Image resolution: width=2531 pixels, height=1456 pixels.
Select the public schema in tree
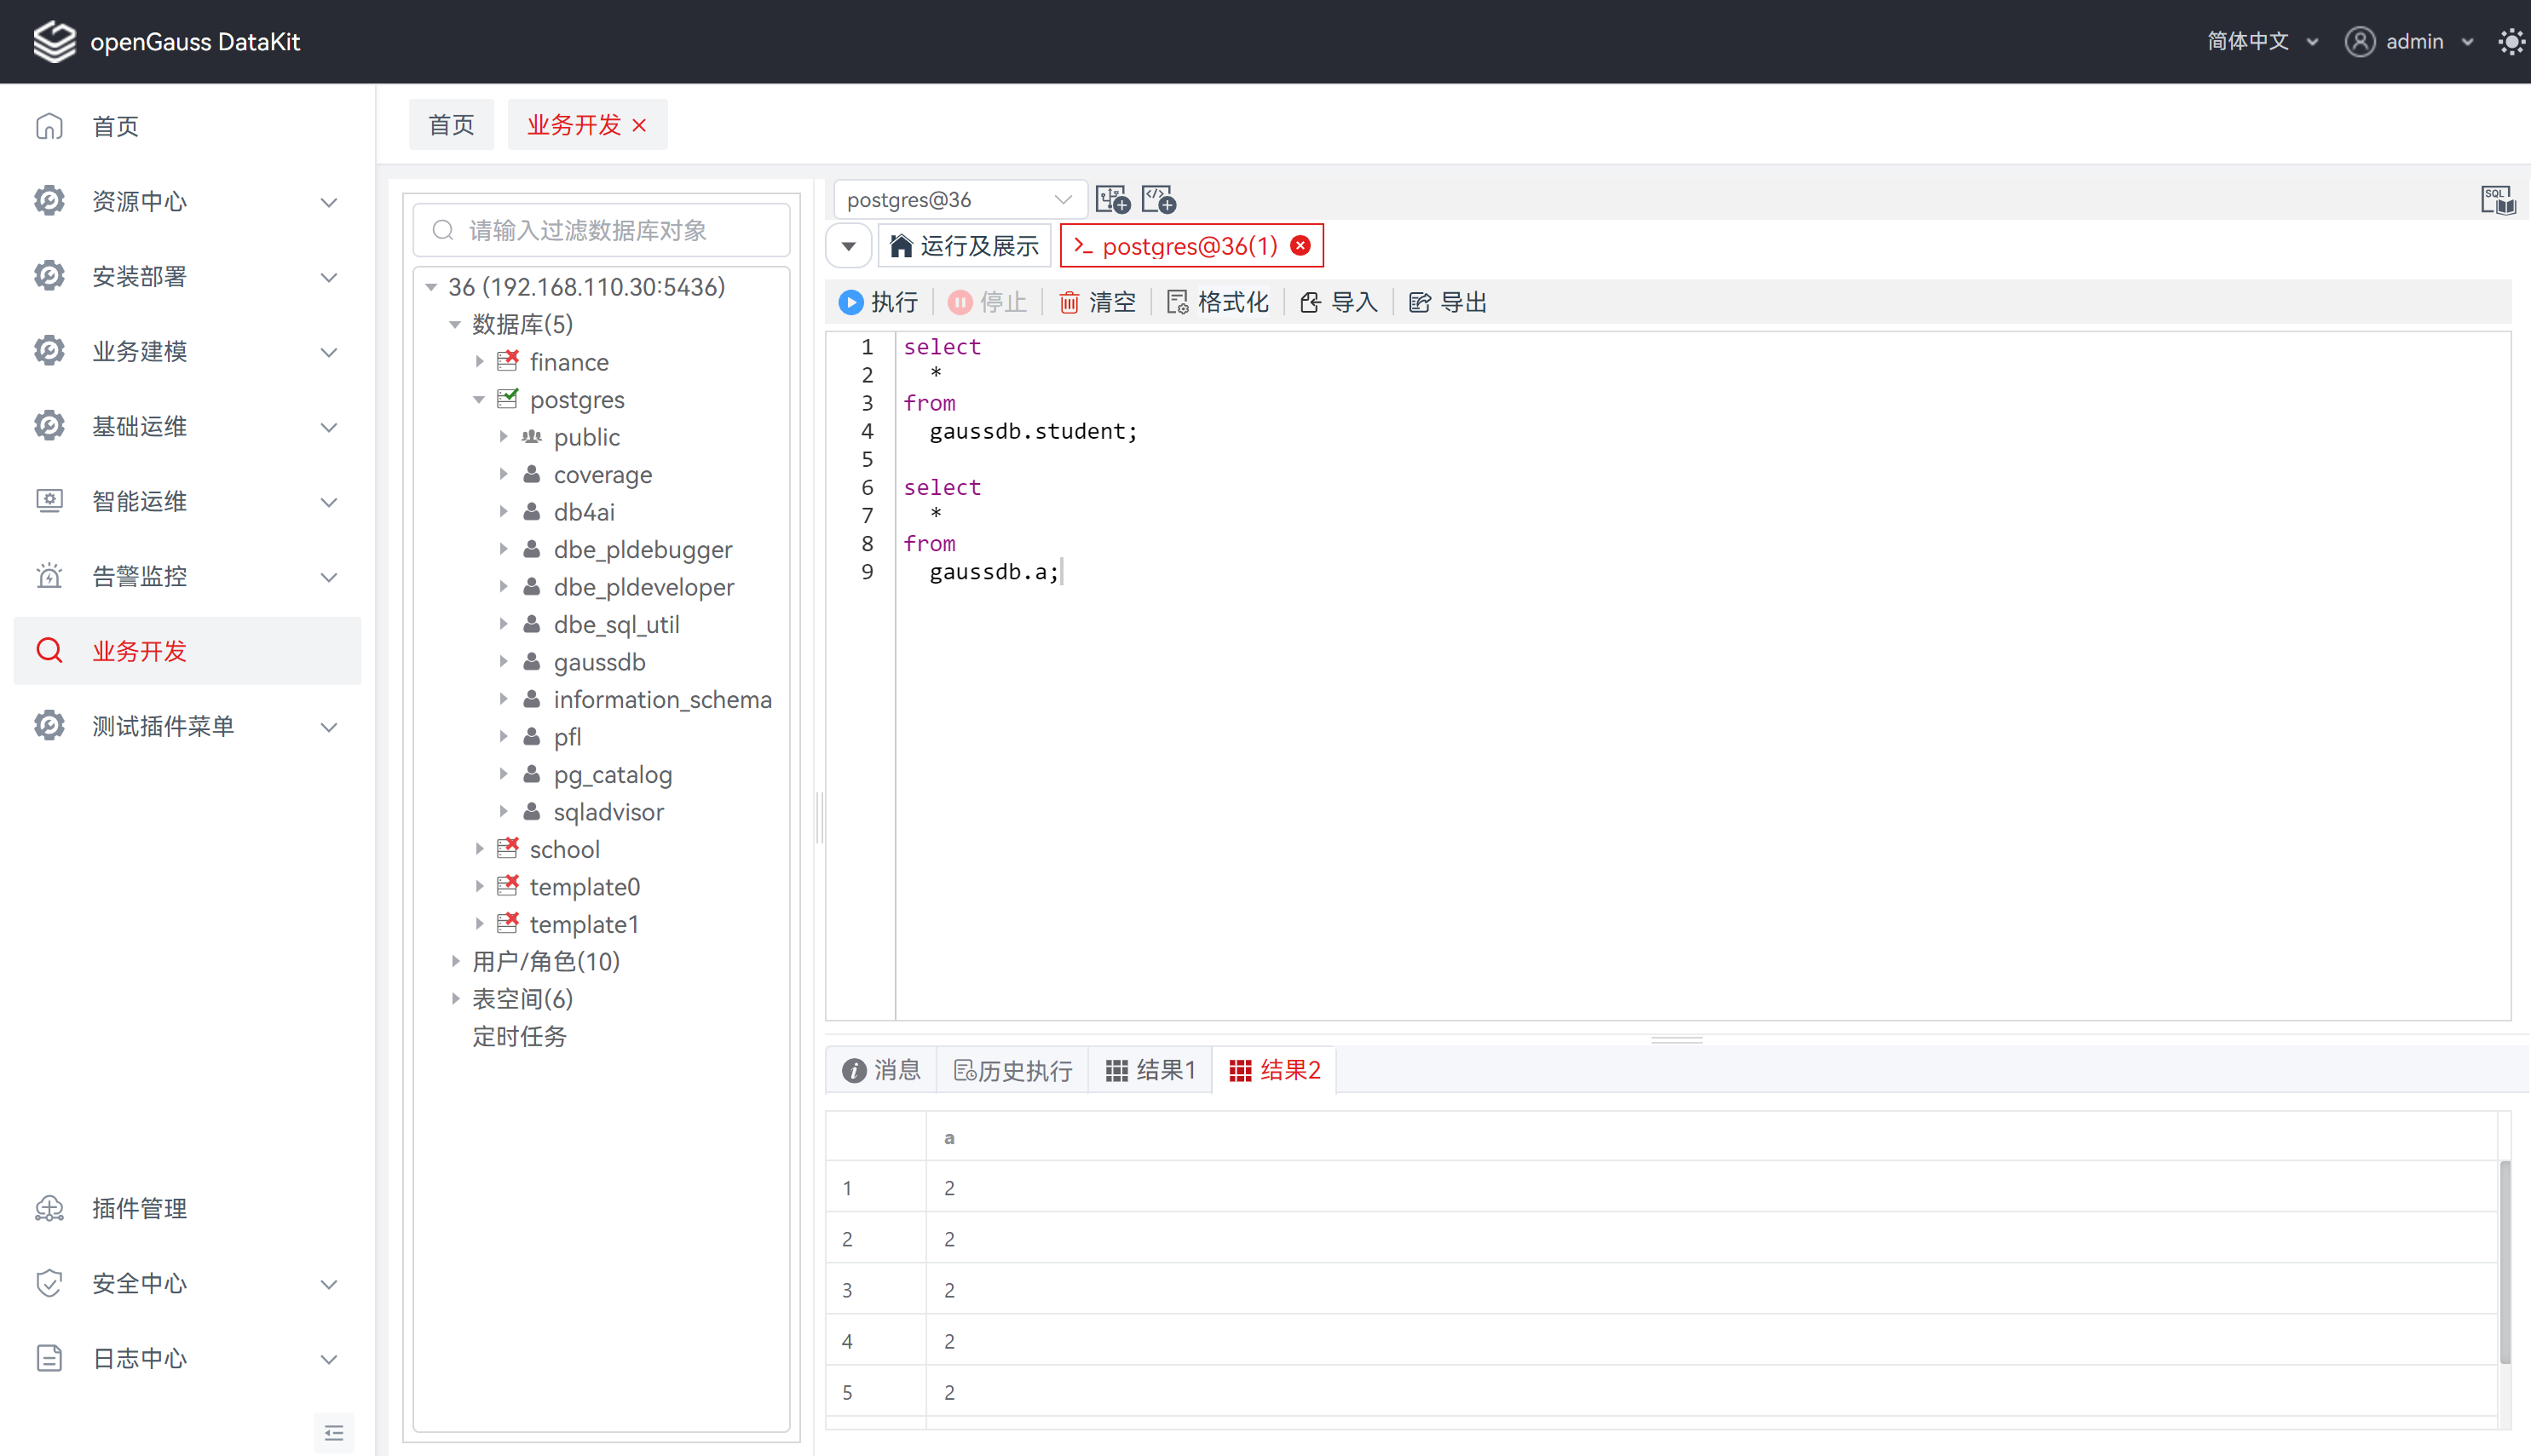tap(587, 437)
